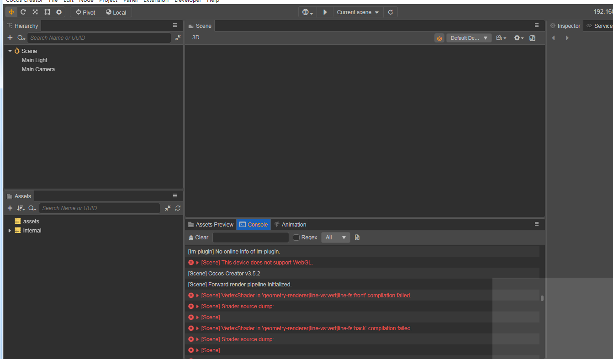Screen dimensions: 613x359
Task: Open the All log level filter dropdown
Action: pyautogui.click(x=335, y=237)
